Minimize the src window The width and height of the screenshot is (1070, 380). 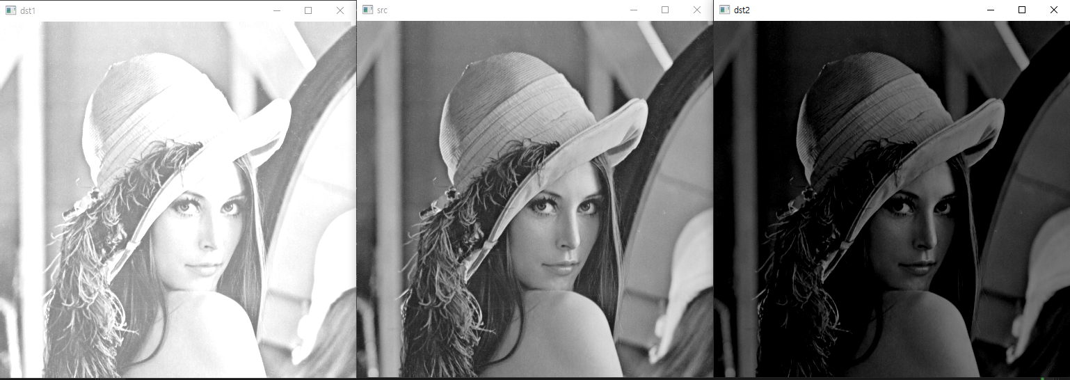(x=634, y=10)
